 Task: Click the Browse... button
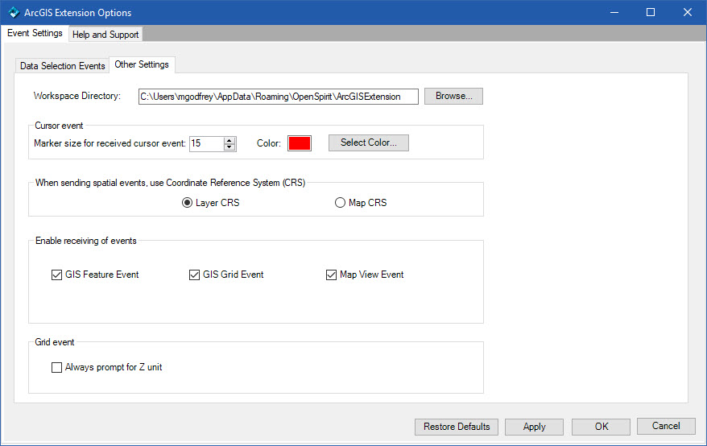point(453,96)
